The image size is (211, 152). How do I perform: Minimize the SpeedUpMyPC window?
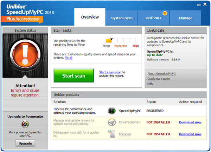(199, 5)
